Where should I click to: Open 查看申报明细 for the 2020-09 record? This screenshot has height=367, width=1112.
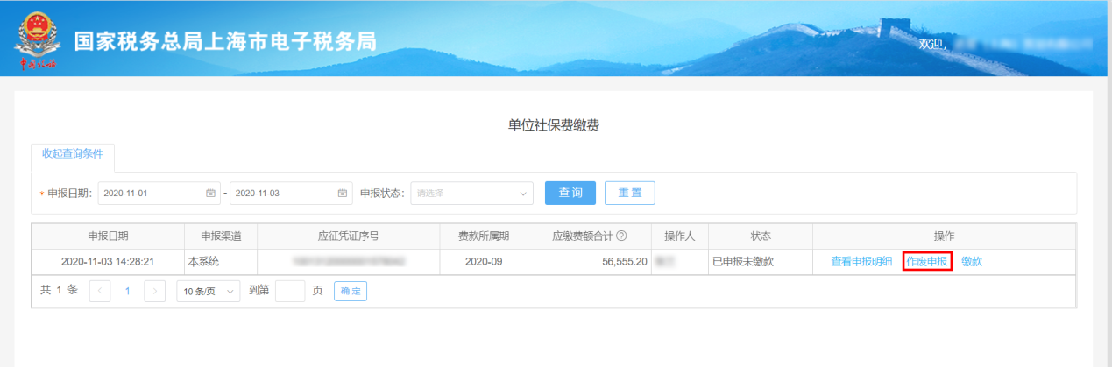[x=861, y=261]
